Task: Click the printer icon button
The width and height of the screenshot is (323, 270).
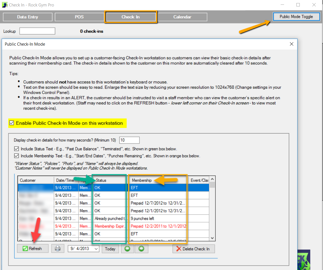Action: pyautogui.click(x=58, y=249)
